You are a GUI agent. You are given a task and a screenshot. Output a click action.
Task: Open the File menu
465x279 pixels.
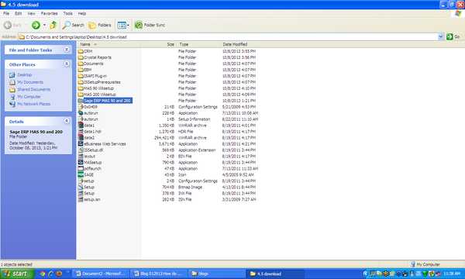(6, 13)
